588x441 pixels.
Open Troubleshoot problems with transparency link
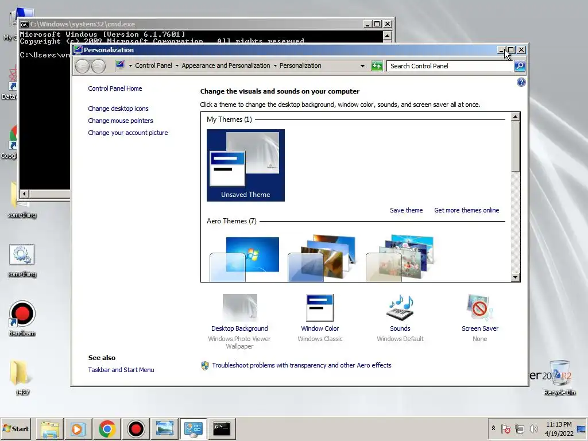301,365
